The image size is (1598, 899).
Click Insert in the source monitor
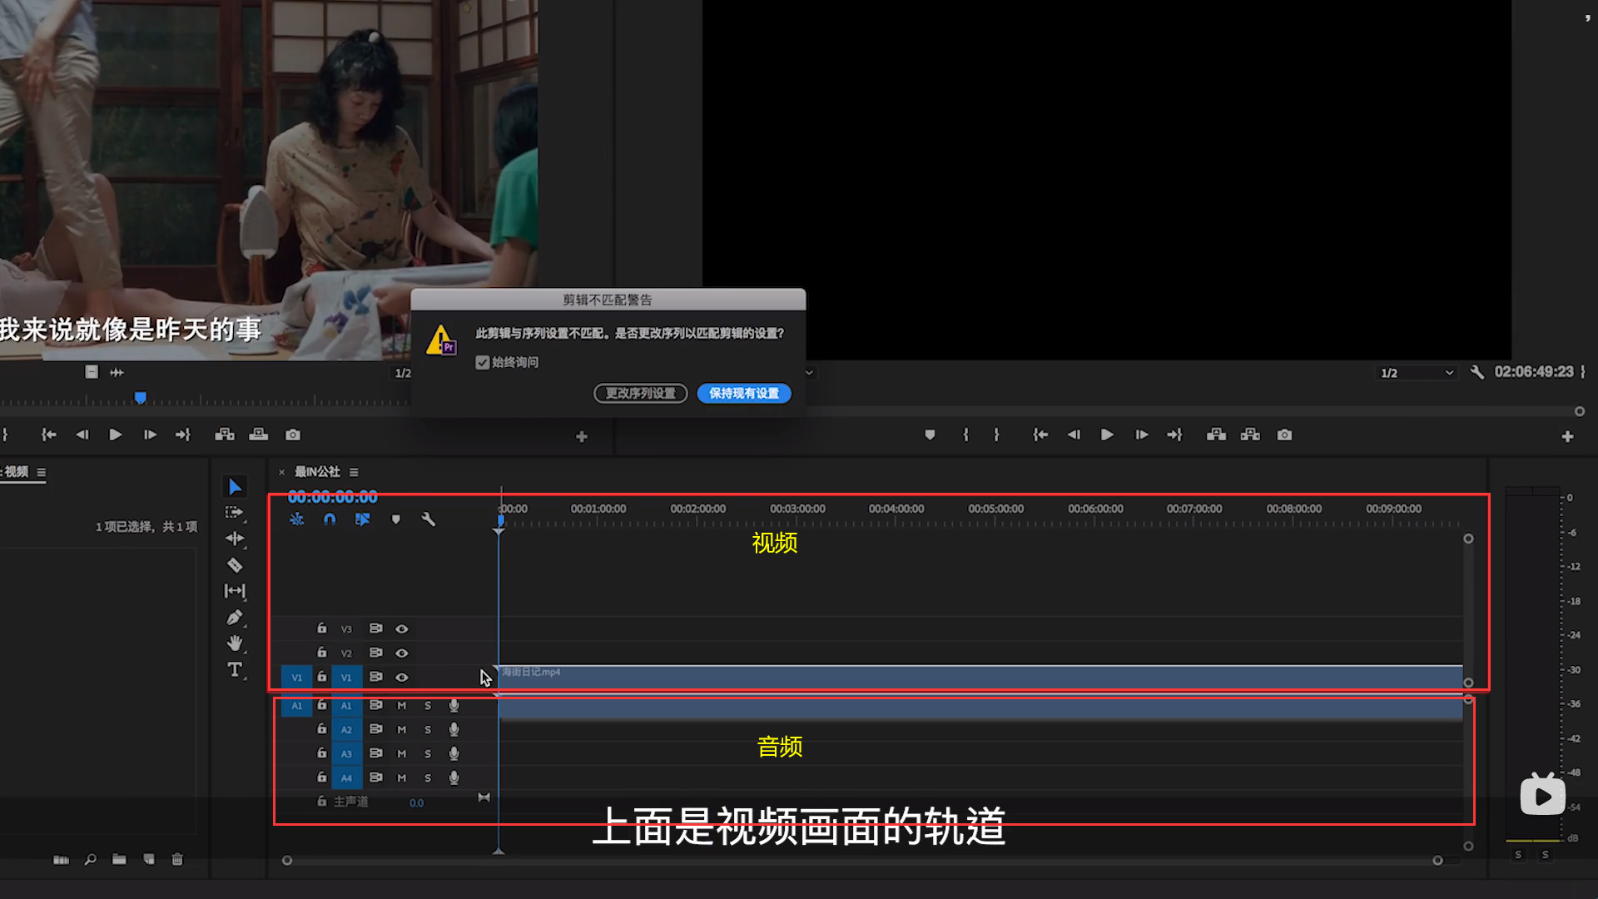point(225,435)
